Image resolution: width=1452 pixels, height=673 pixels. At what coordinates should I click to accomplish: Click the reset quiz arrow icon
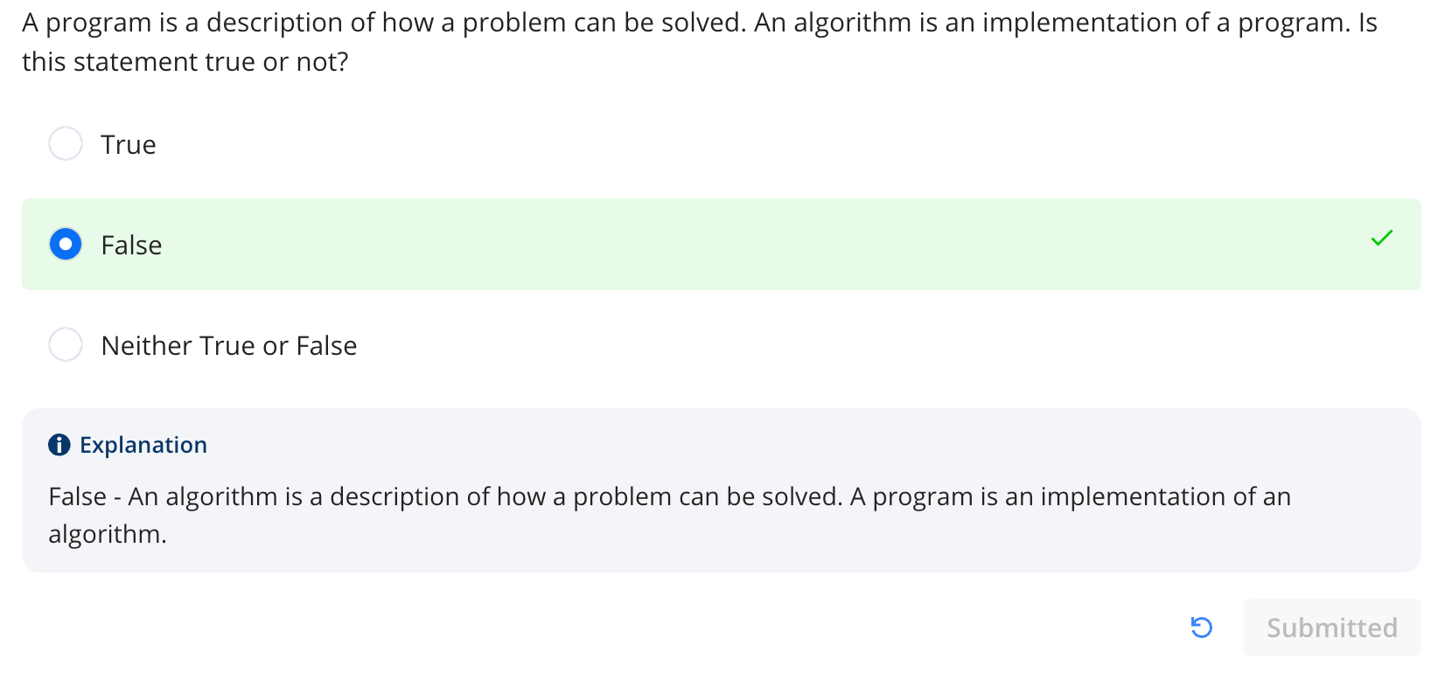point(1201,627)
